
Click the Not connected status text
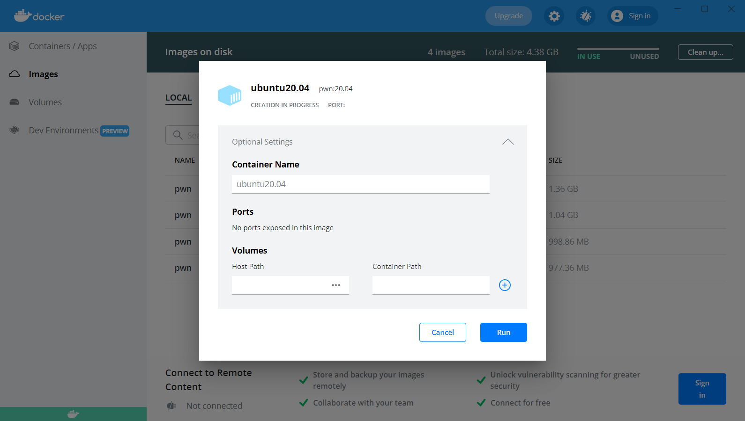214,406
